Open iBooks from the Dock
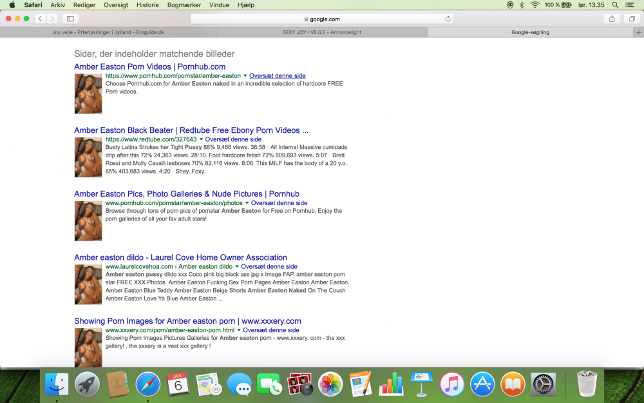The height and width of the screenshot is (403, 644). click(x=513, y=384)
